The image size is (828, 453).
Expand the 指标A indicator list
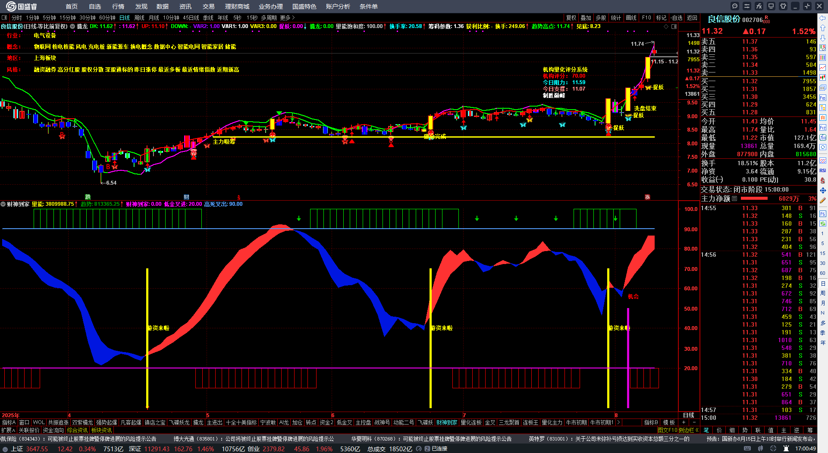[9, 422]
